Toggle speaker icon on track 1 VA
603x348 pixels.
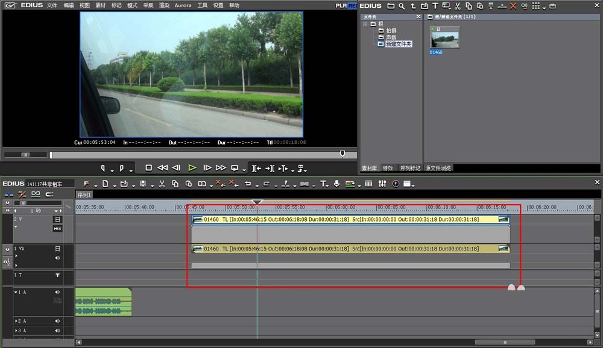point(58,258)
